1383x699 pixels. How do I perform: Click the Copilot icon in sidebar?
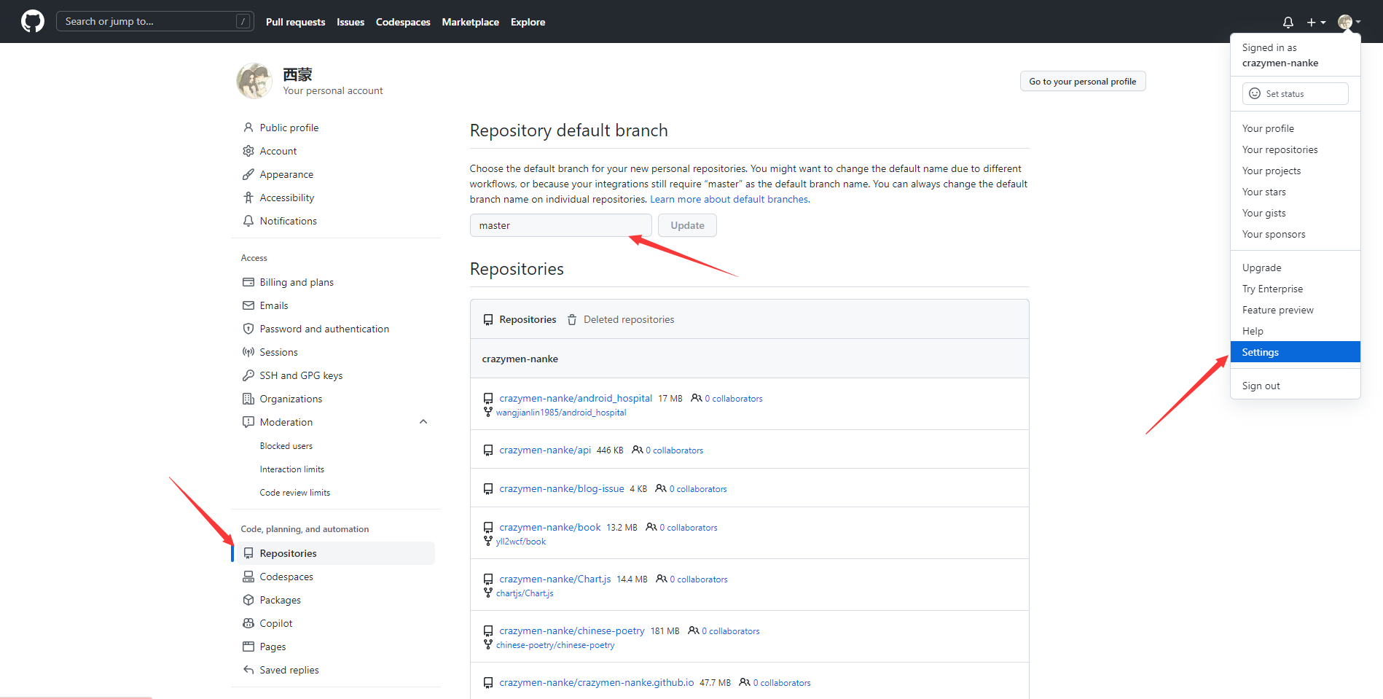[248, 623]
